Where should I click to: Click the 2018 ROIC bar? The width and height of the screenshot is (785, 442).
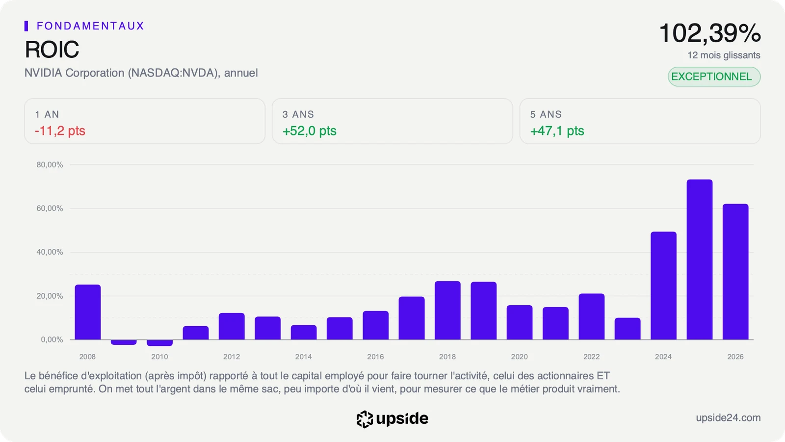tap(447, 311)
